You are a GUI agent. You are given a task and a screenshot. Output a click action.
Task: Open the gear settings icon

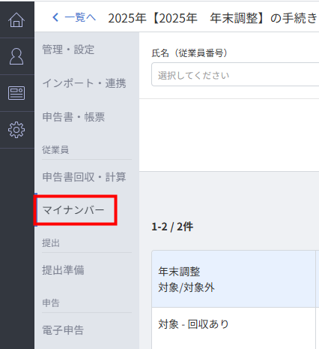pyautogui.click(x=16, y=130)
